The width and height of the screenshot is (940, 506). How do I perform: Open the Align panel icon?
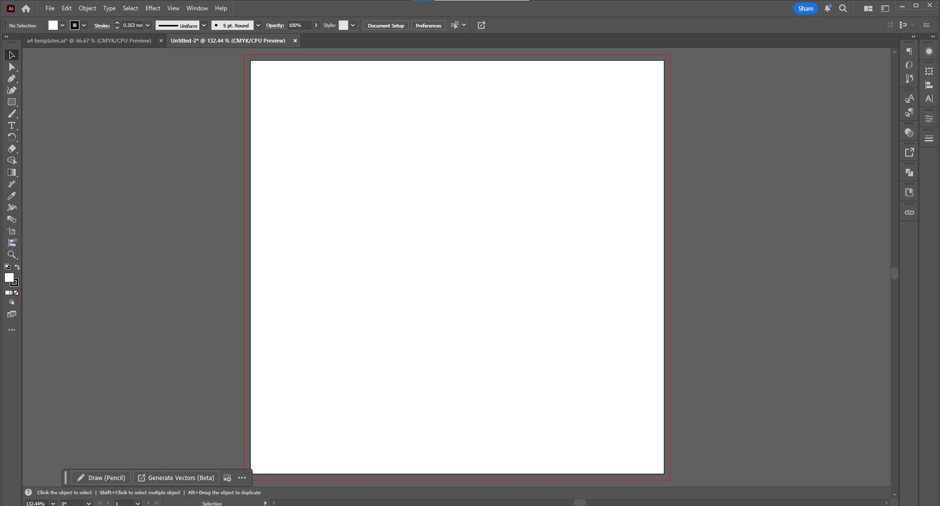click(929, 85)
